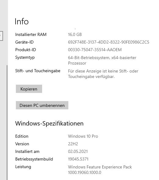Select the Geräte-ID value 692F748E-3137-4DD2-8322-90FE0986C2C5
The image size is (159, 180).
pos(109,42)
